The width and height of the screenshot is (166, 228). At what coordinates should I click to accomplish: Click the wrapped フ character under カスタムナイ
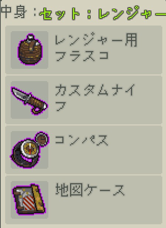(60, 107)
